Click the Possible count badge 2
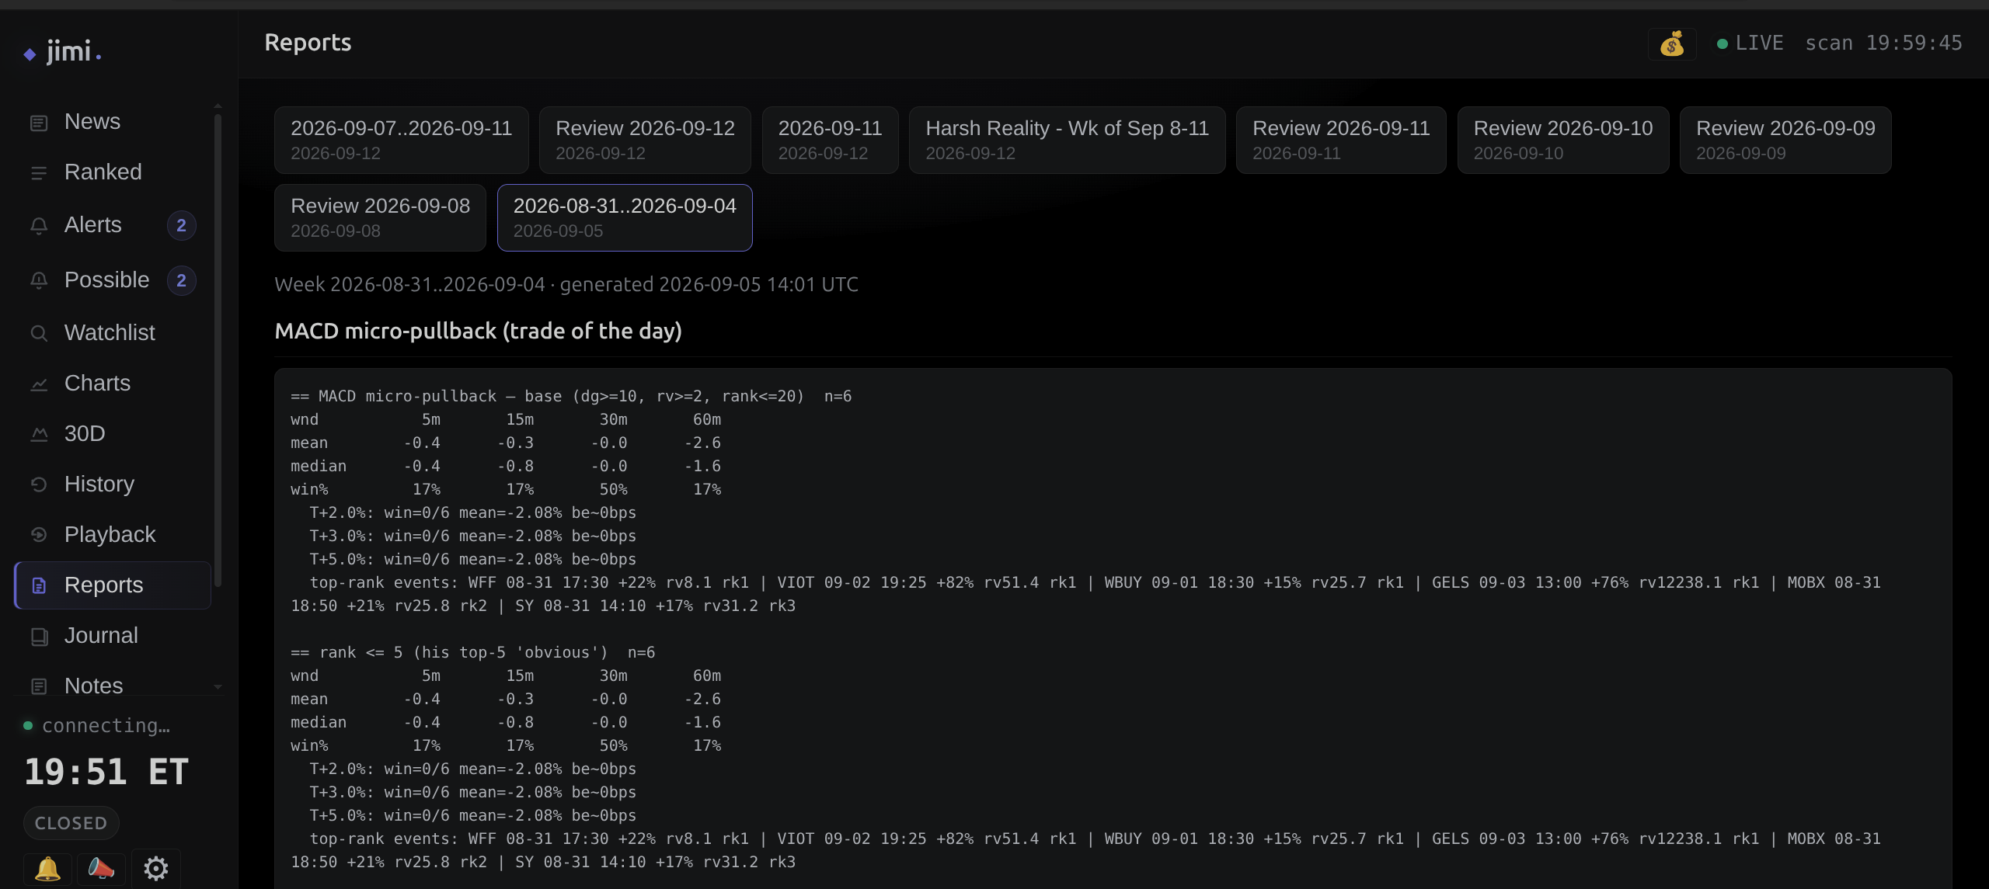The height and width of the screenshot is (889, 1989). [x=181, y=281]
